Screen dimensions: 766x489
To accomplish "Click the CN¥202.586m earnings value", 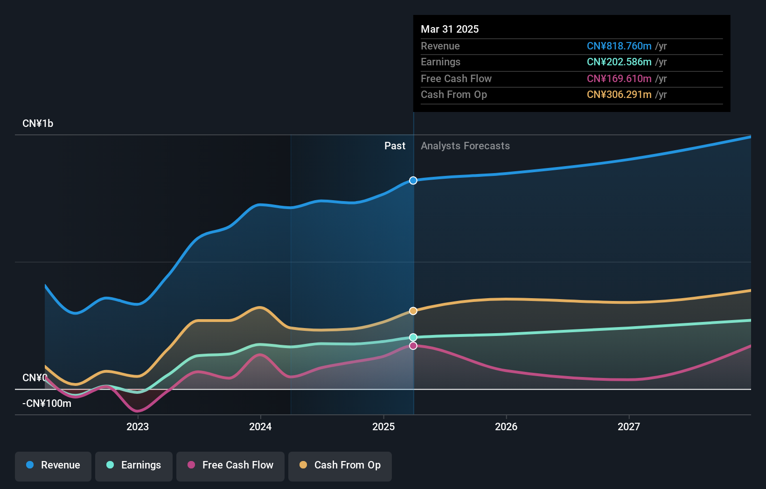I will [x=619, y=62].
